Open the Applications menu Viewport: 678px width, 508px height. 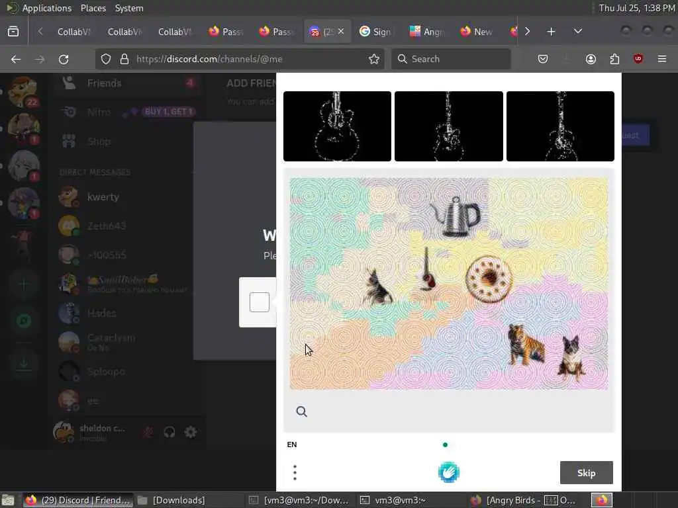coord(47,8)
